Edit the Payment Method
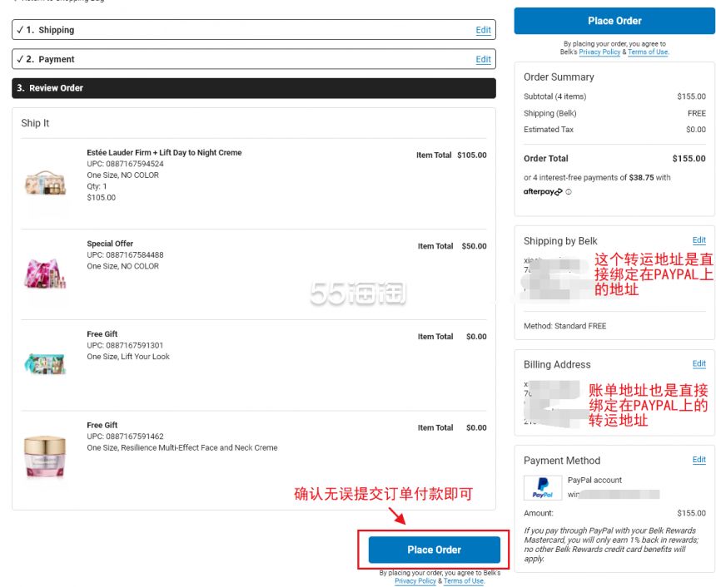The height and width of the screenshot is (587, 716). coord(699,460)
